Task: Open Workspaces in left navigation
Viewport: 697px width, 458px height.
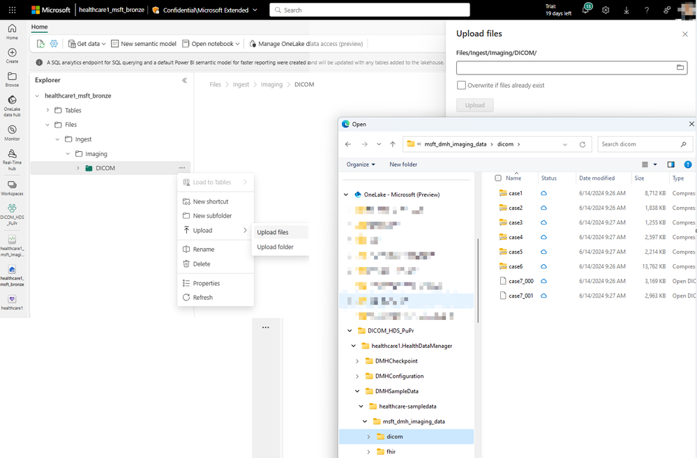Action: pyautogui.click(x=12, y=188)
